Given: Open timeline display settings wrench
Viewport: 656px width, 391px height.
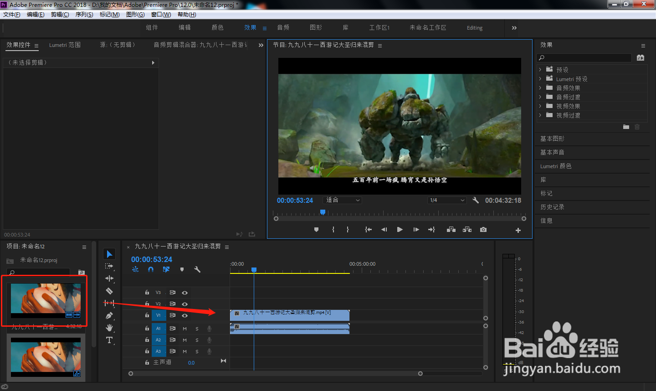Looking at the screenshot, I should click(x=197, y=269).
